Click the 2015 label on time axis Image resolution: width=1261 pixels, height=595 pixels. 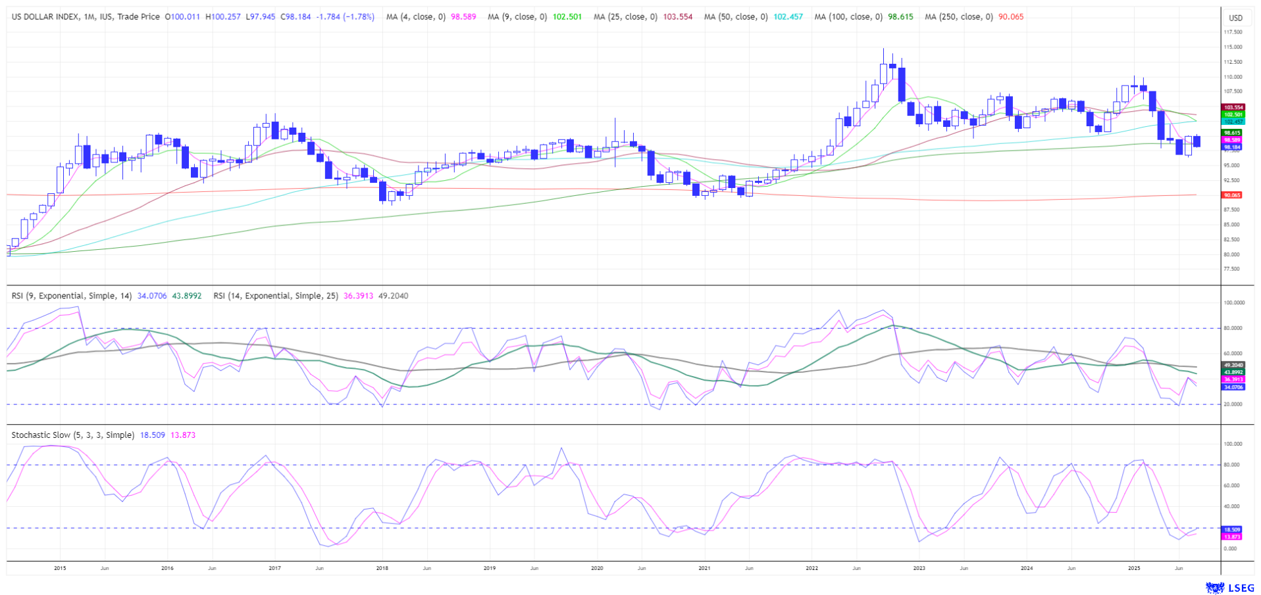point(60,568)
